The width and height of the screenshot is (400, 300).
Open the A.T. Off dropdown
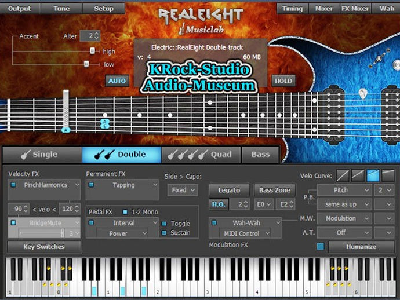344,232
